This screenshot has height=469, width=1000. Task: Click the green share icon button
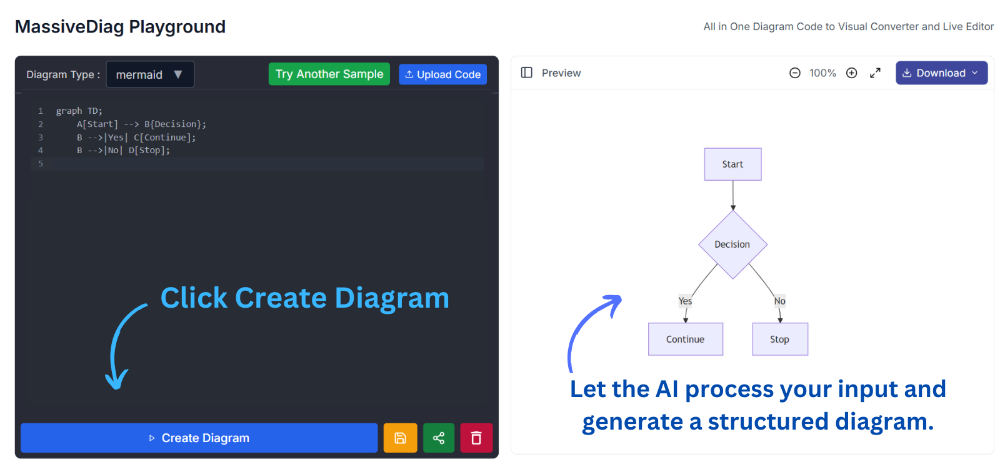pos(439,438)
